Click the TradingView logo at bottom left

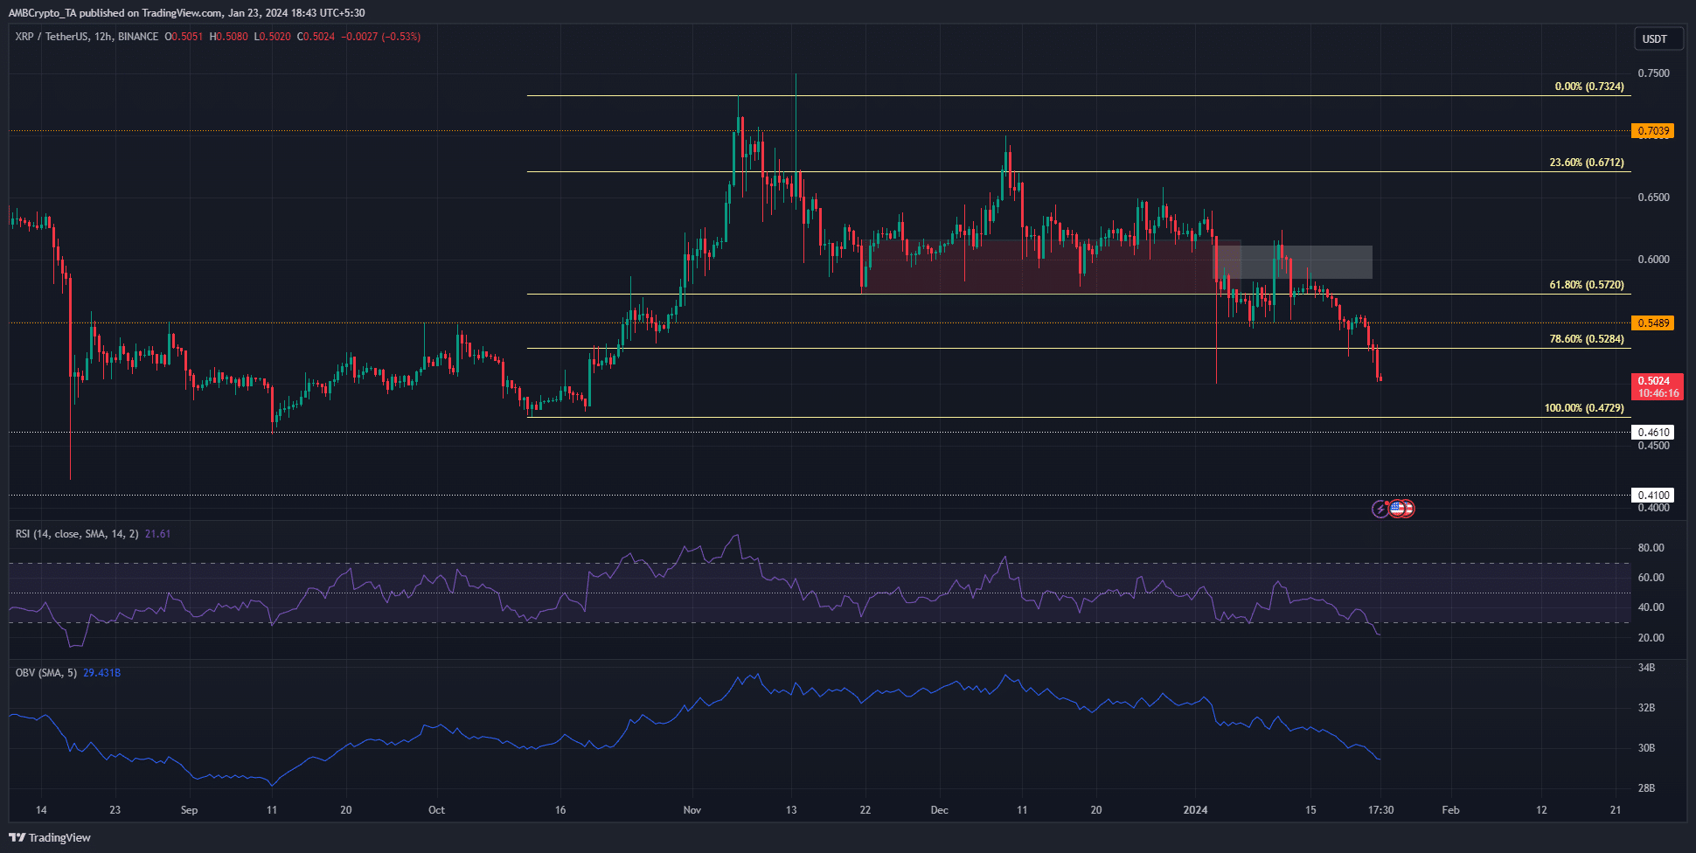pos(51,837)
